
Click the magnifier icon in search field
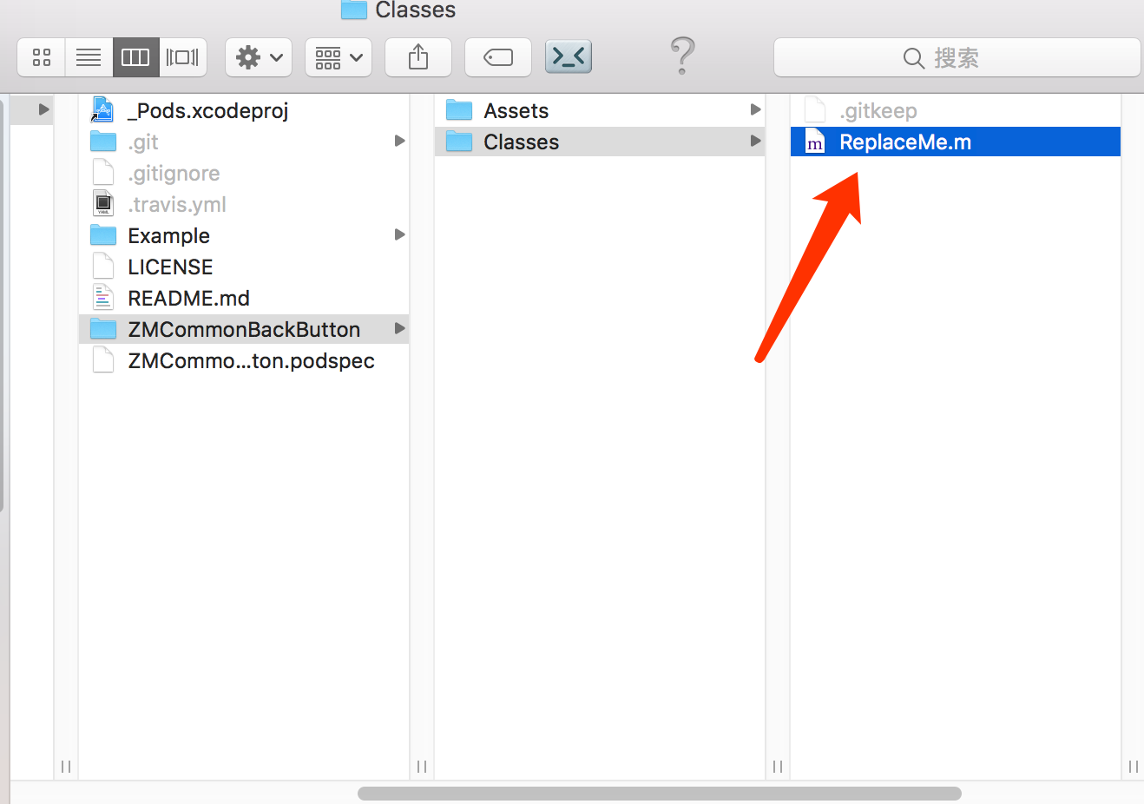click(913, 58)
